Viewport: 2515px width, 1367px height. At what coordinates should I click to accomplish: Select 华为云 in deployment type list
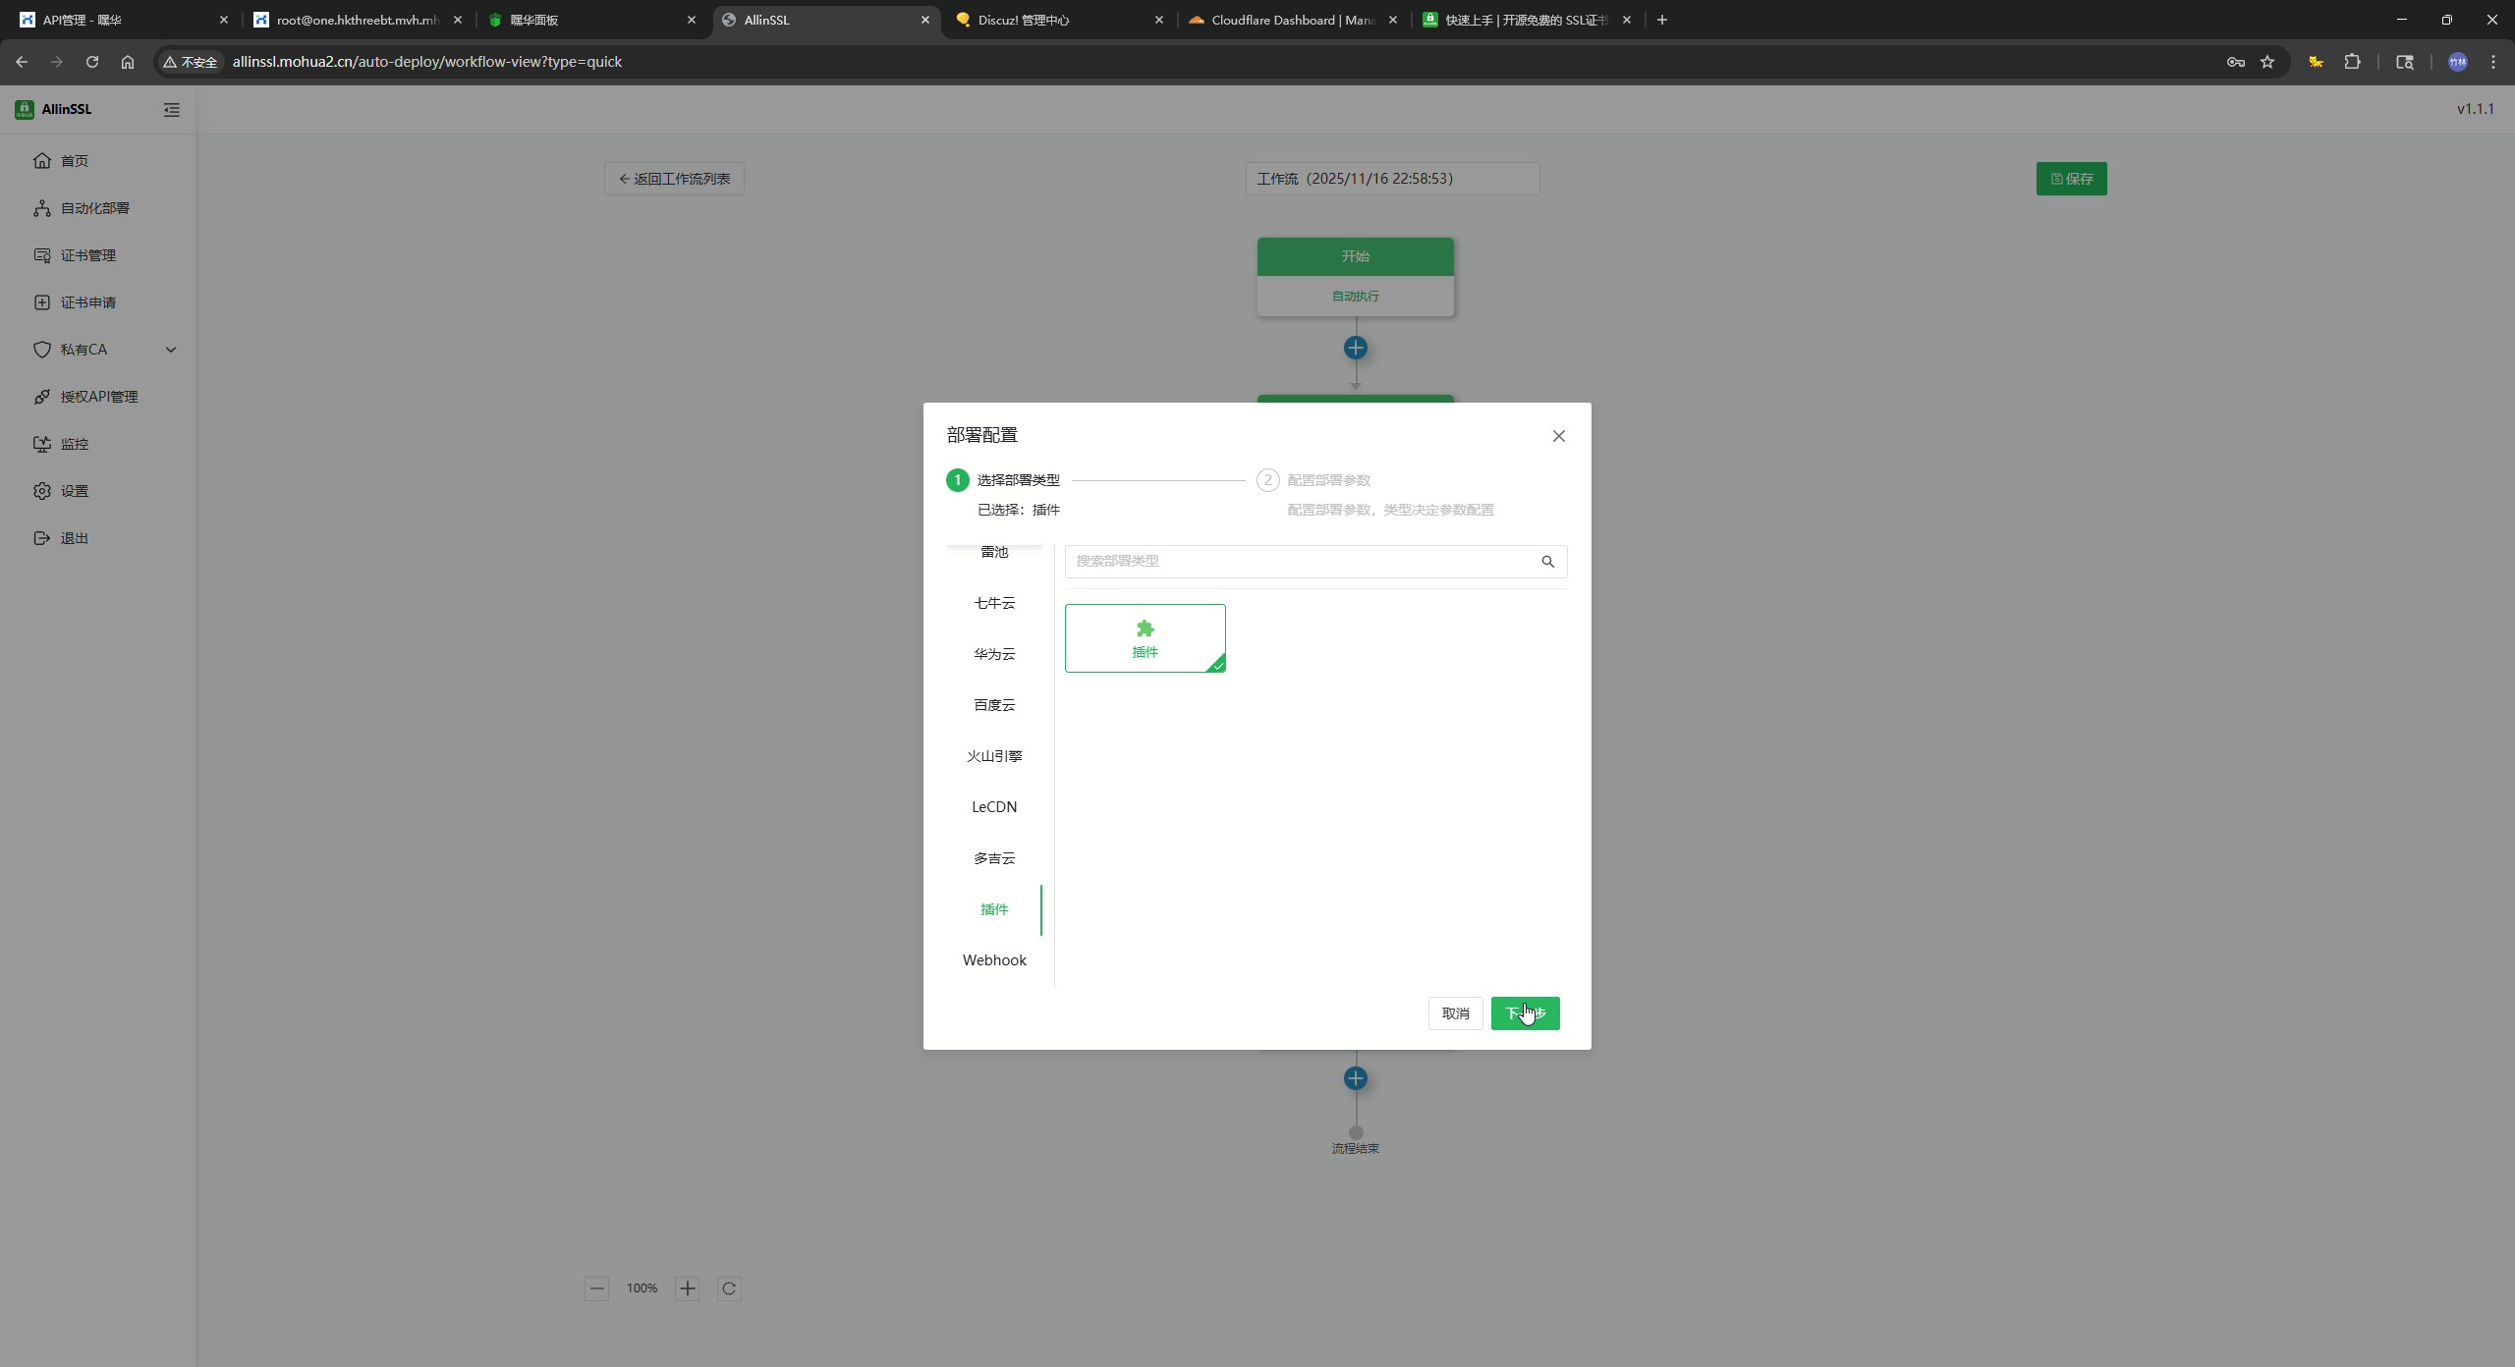[x=994, y=654]
